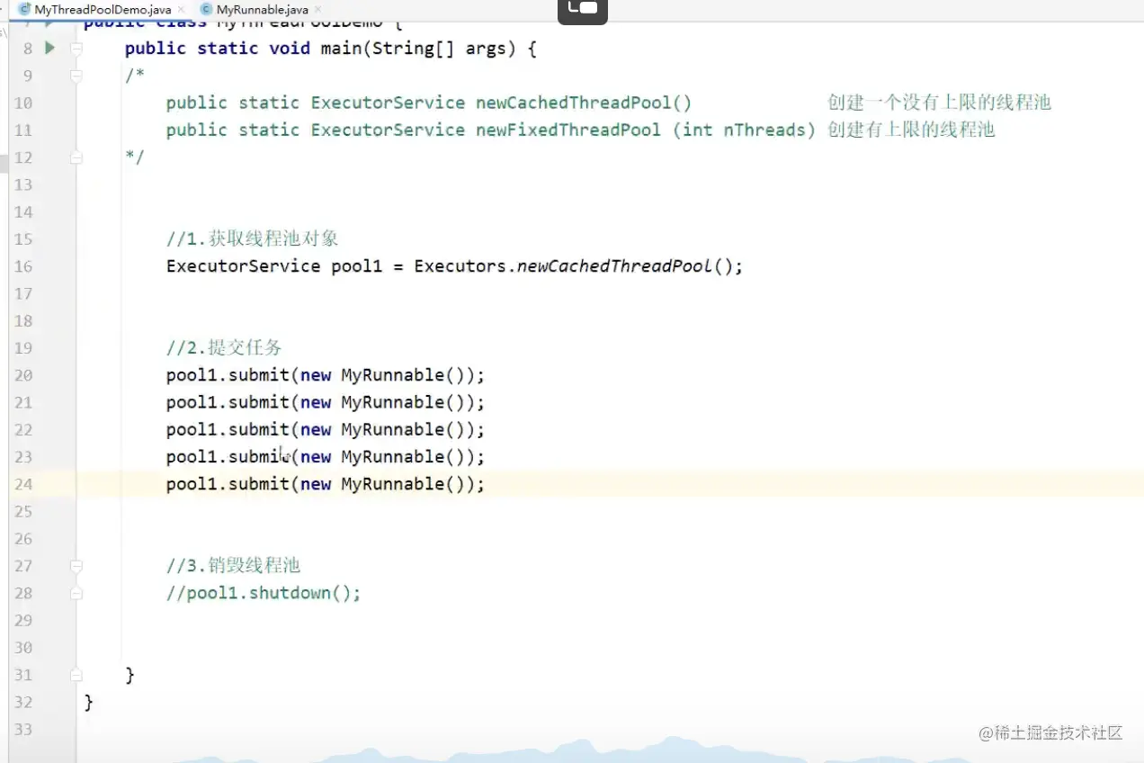Collapse the comment fold marker at line 27
The width and height of the screenshot is (1144, 763).
coord(76,566)
